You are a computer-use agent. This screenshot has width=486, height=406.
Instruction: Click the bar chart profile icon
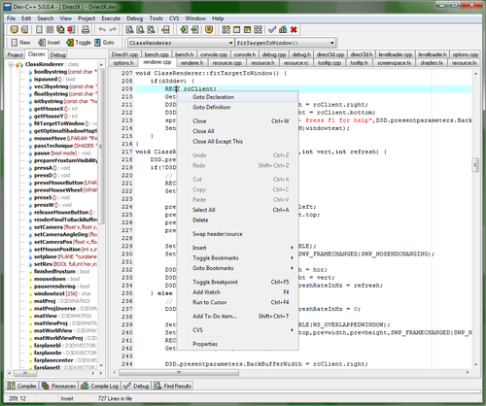point(283,30)
